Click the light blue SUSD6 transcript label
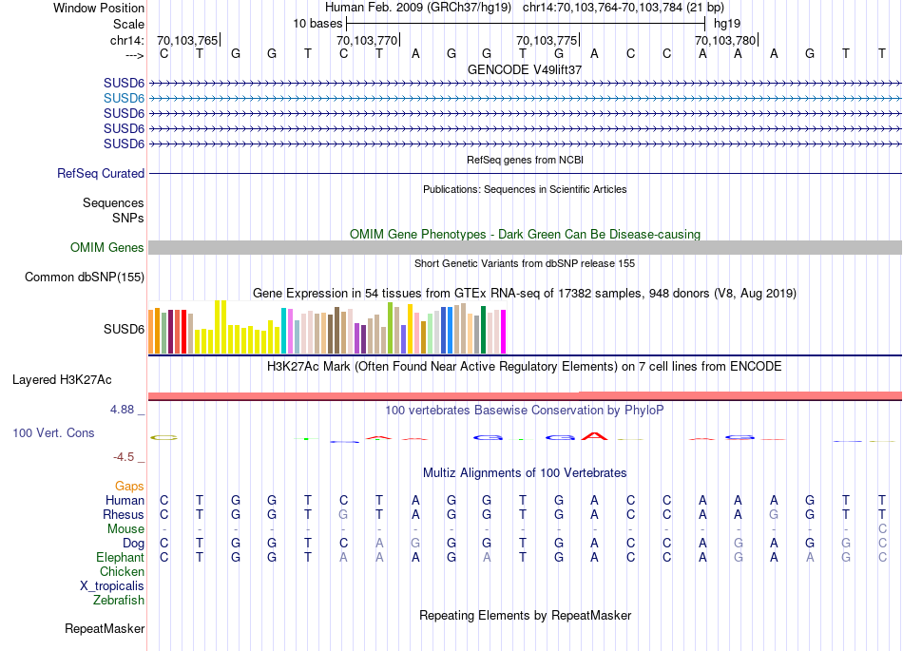This screenshot has height=651, width=903. pyautogui.click(x=124, y=99)
